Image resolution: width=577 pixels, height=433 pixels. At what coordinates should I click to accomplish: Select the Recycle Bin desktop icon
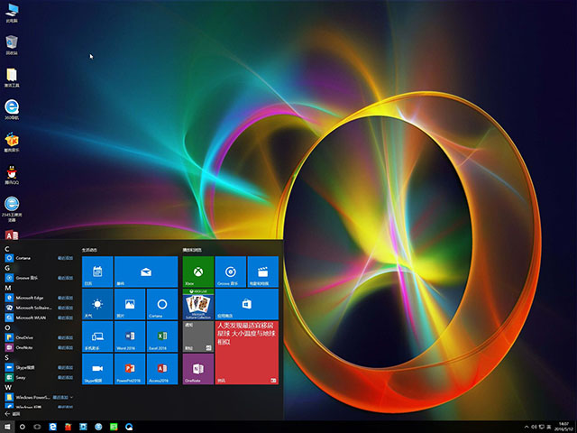click(12, 43)
